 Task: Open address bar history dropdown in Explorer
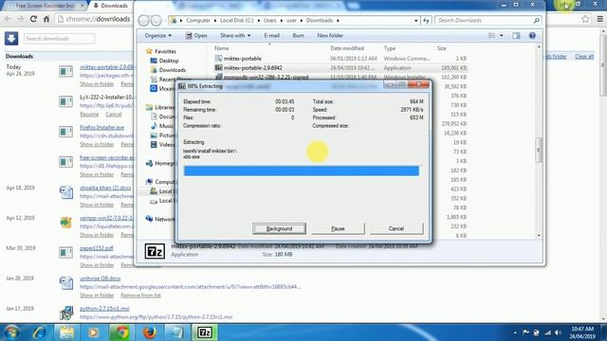416,20
